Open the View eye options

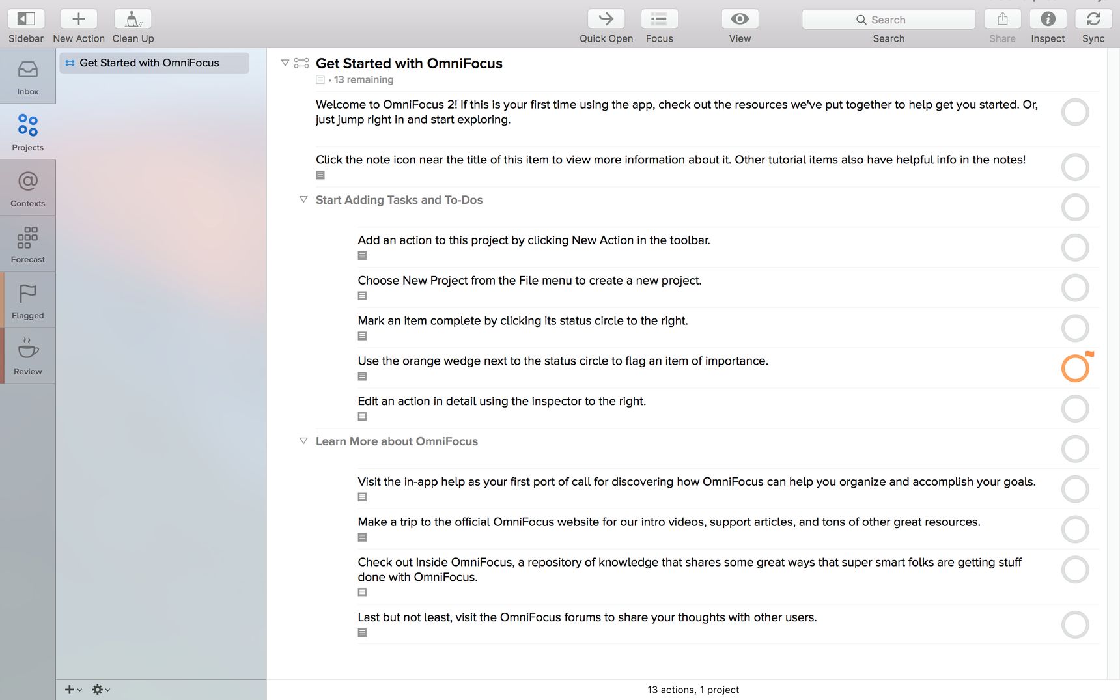pos(740,19)
